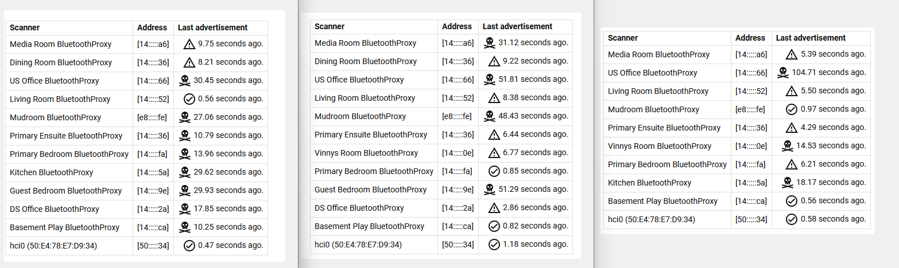
Task: Click warning triangle beside 4.29 seconds ago
Action: [792, 128]
